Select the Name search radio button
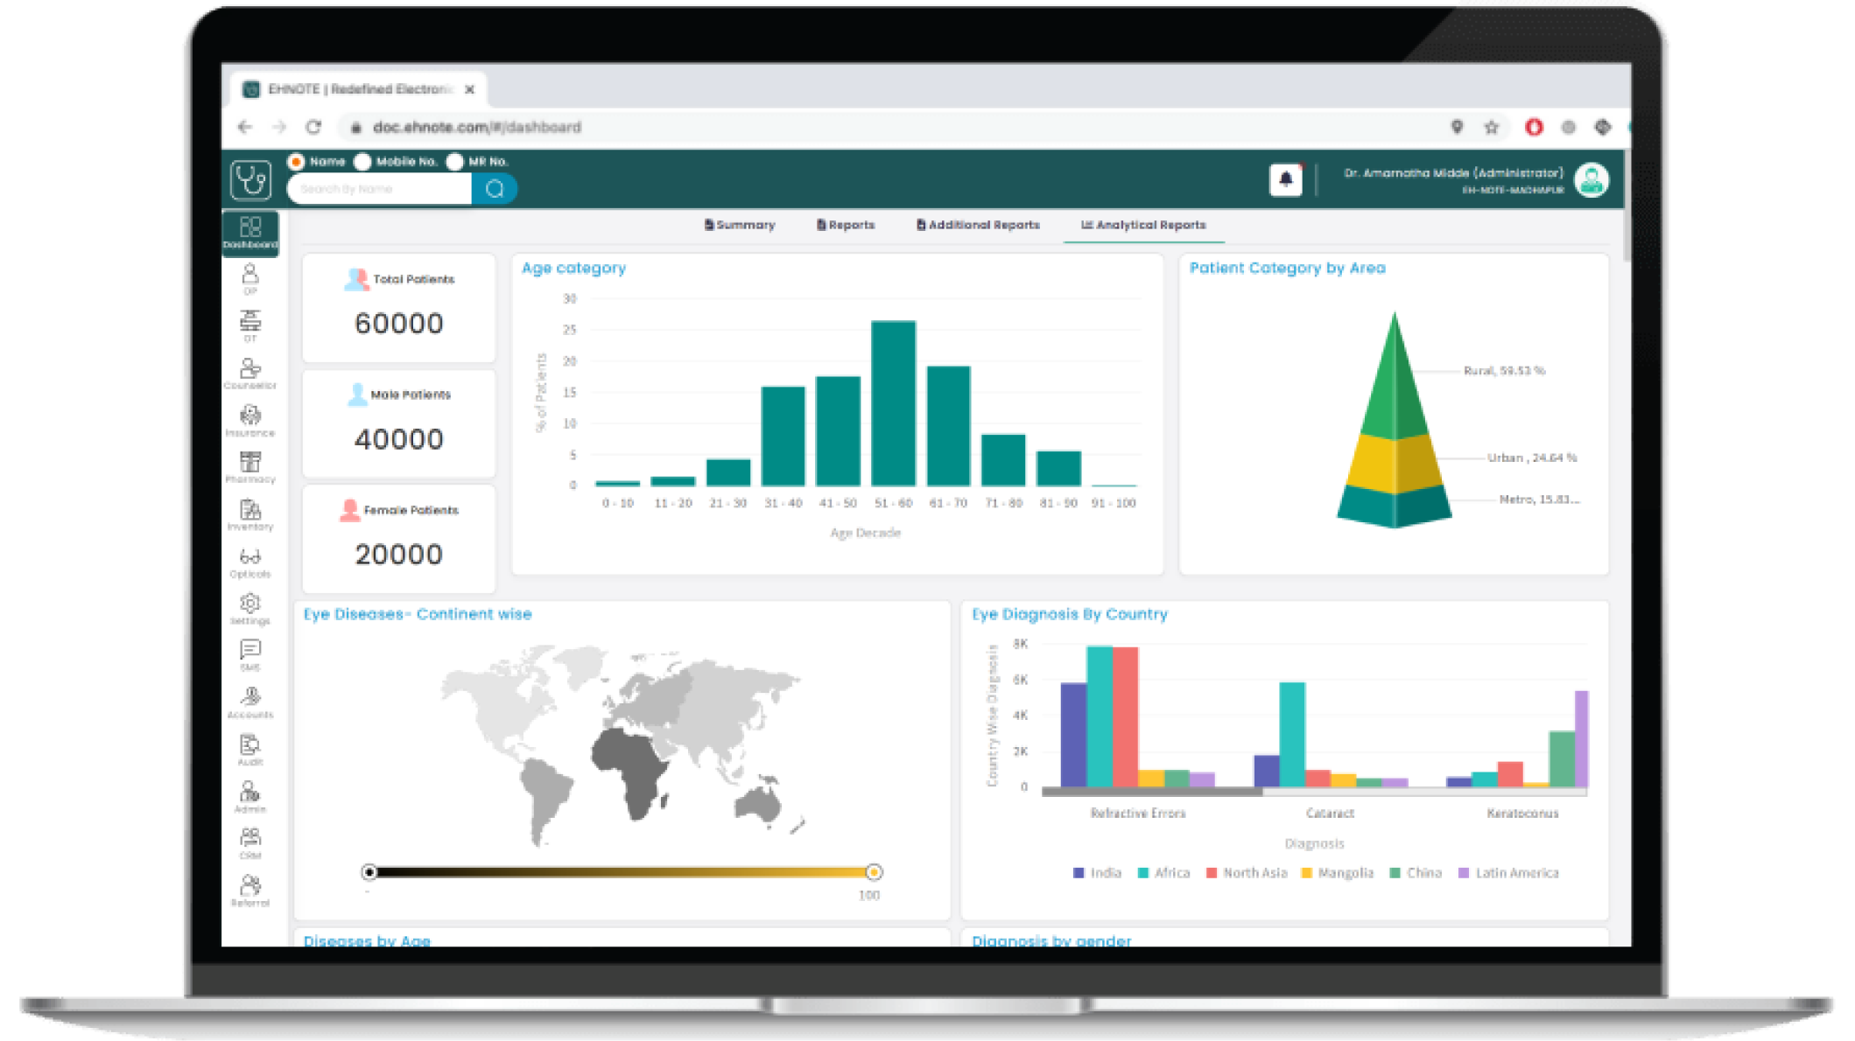 (296, 161)
